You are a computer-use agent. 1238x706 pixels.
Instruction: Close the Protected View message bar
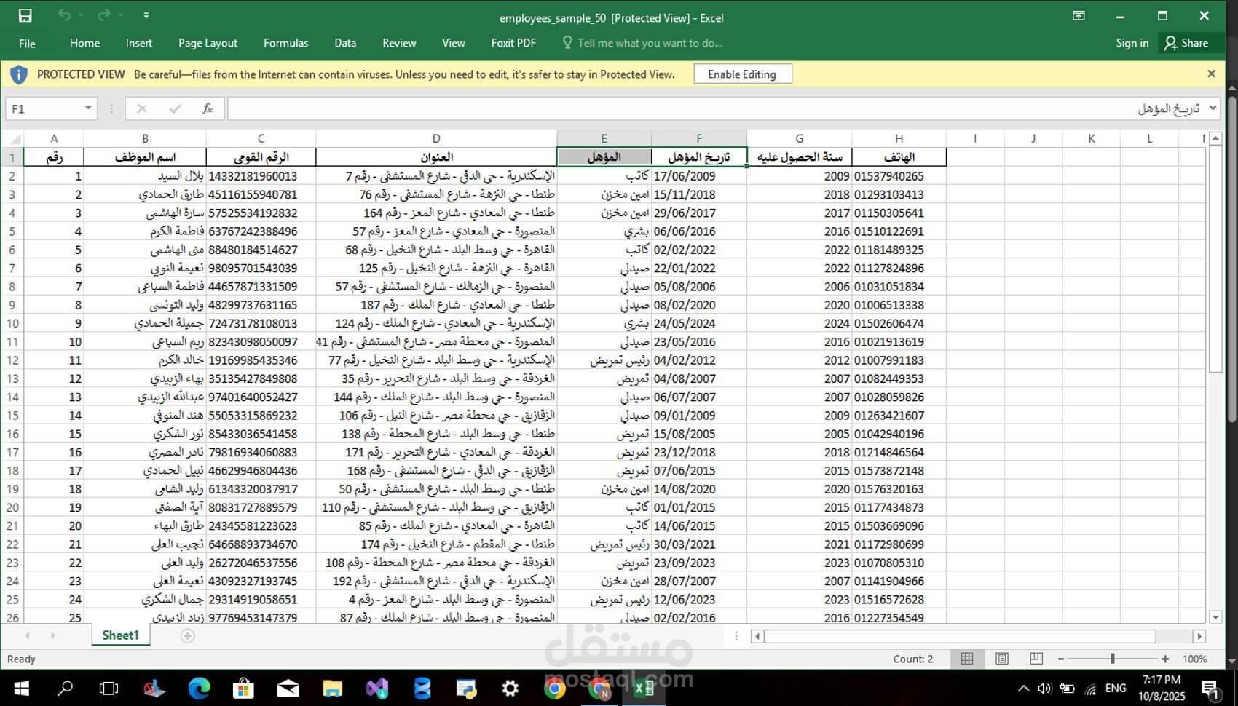click(1211, 74)
